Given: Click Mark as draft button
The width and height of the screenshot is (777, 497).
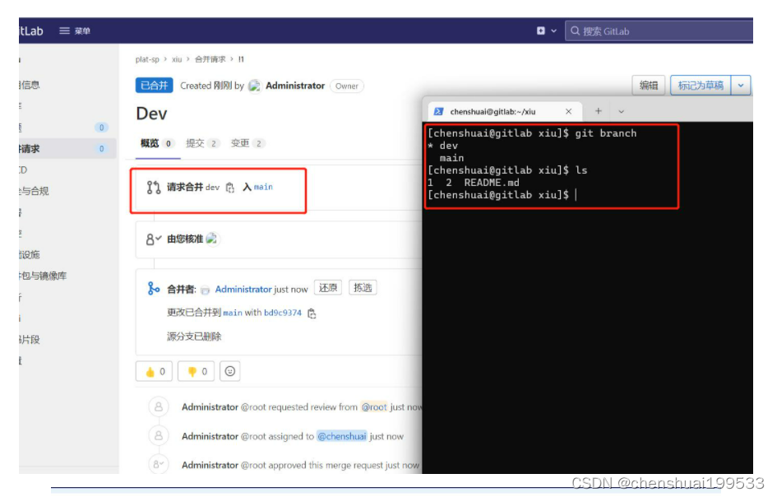Looking at the screenshot, I should click(x=701, y=86).
